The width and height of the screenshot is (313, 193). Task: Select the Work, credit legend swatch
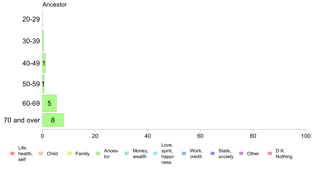point(184,153)
